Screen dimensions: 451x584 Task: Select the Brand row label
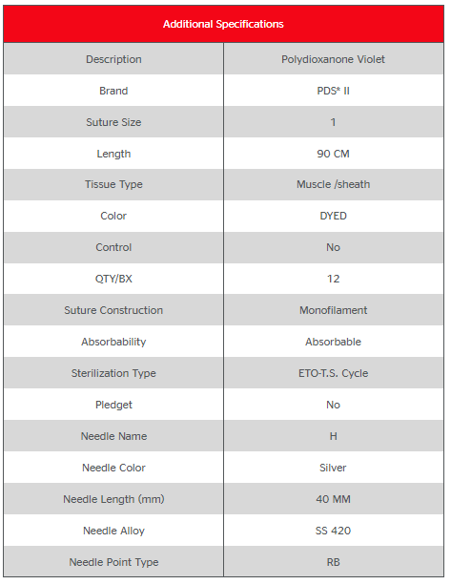[x=113, y=91]
